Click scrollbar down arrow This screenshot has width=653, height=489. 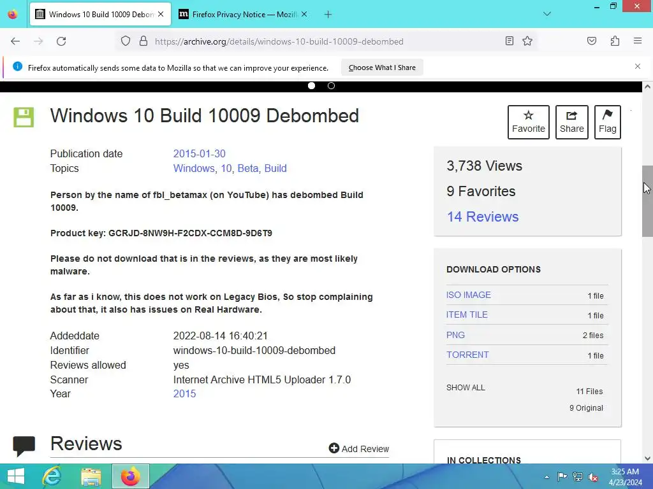click(x=647, y=458)
